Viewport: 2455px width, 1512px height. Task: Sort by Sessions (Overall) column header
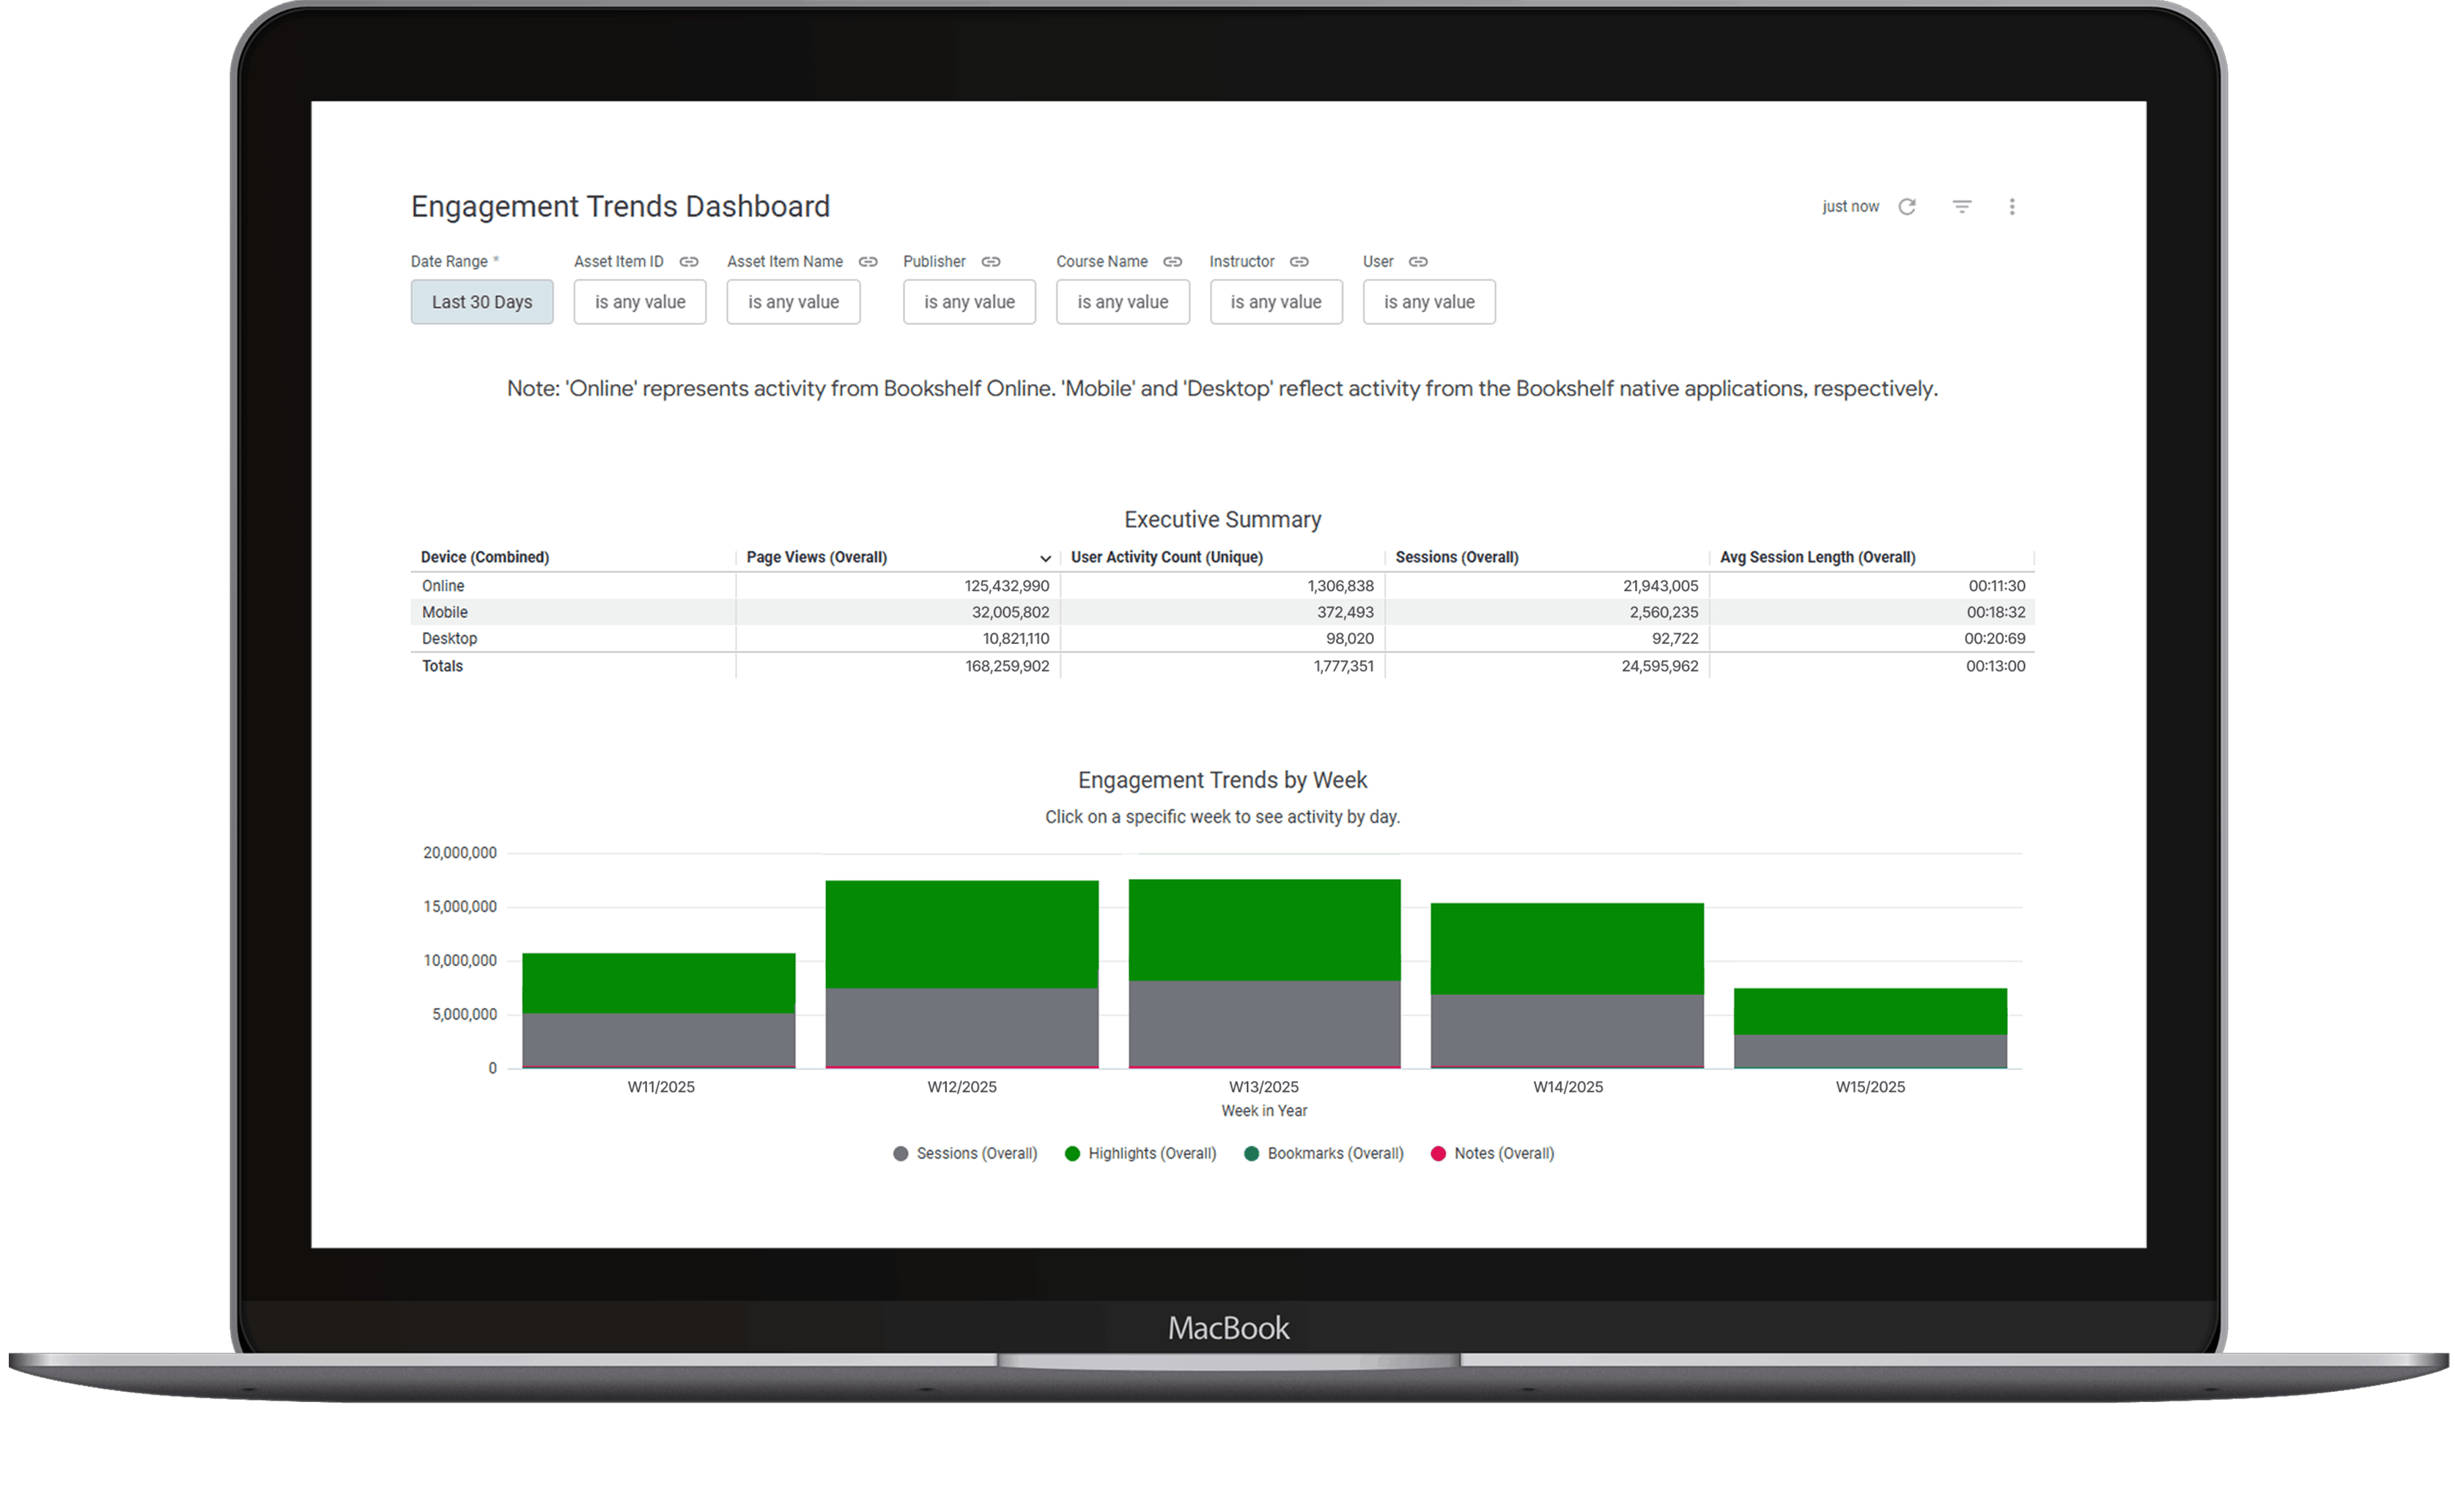point(1457,557)
